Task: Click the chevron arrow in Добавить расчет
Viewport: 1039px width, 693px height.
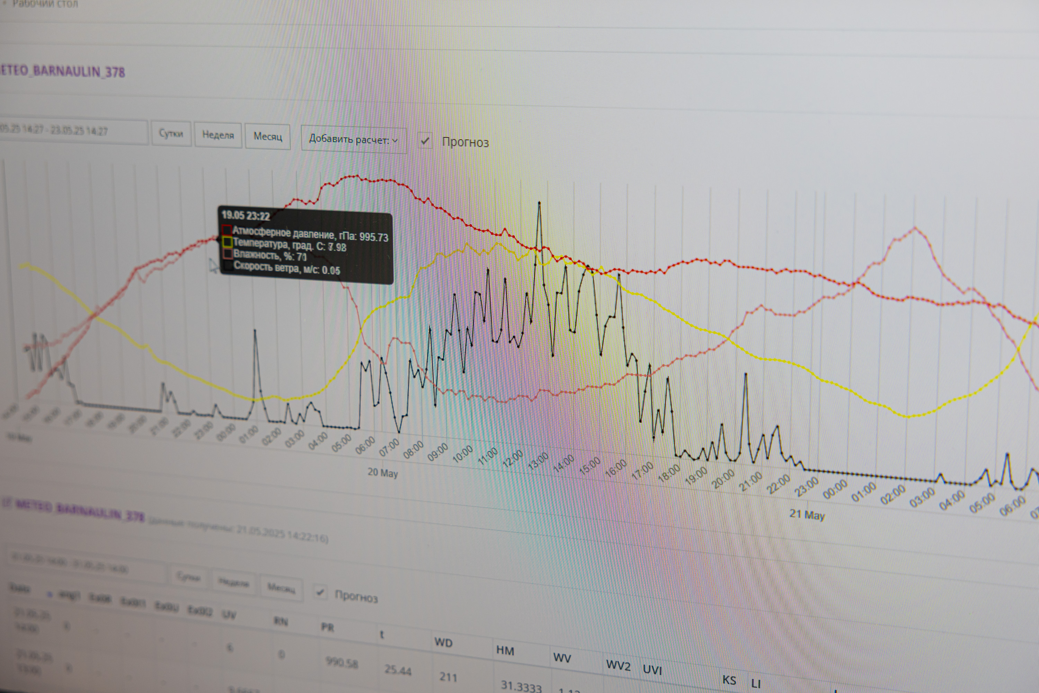Action: 395,141
